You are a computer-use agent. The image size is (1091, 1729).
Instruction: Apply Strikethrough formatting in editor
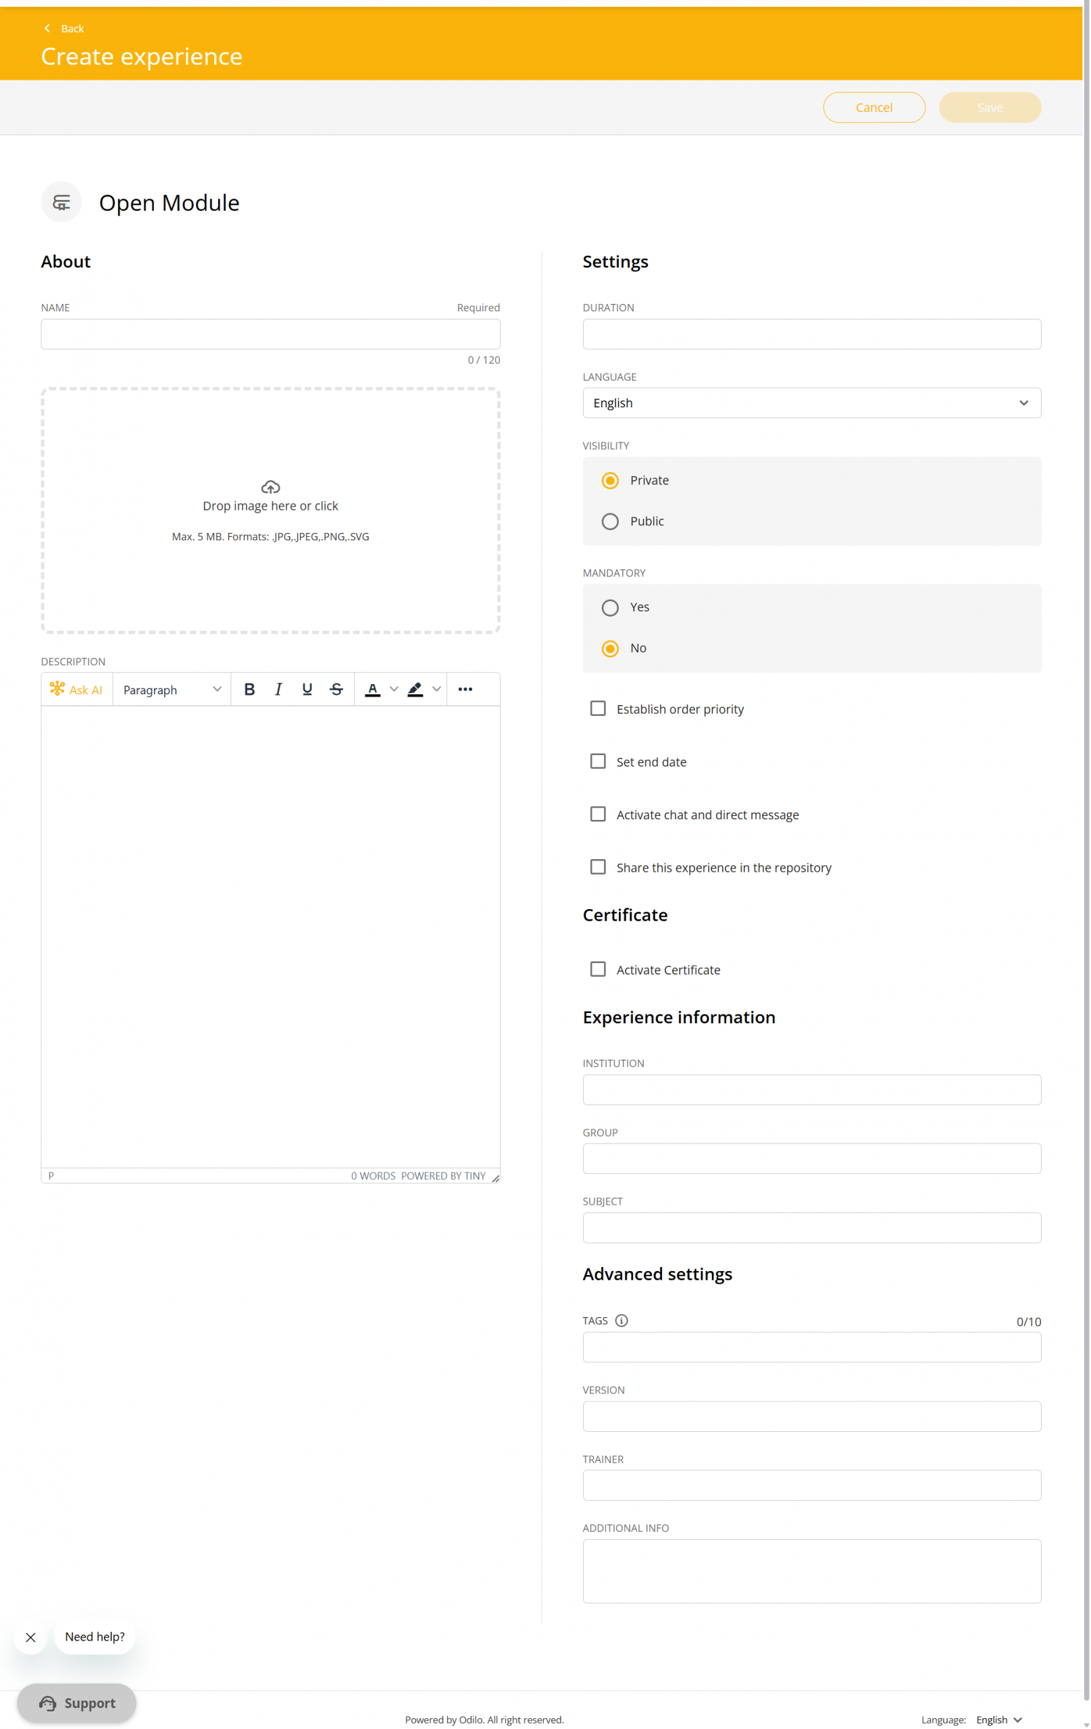[x=336, y=690]
